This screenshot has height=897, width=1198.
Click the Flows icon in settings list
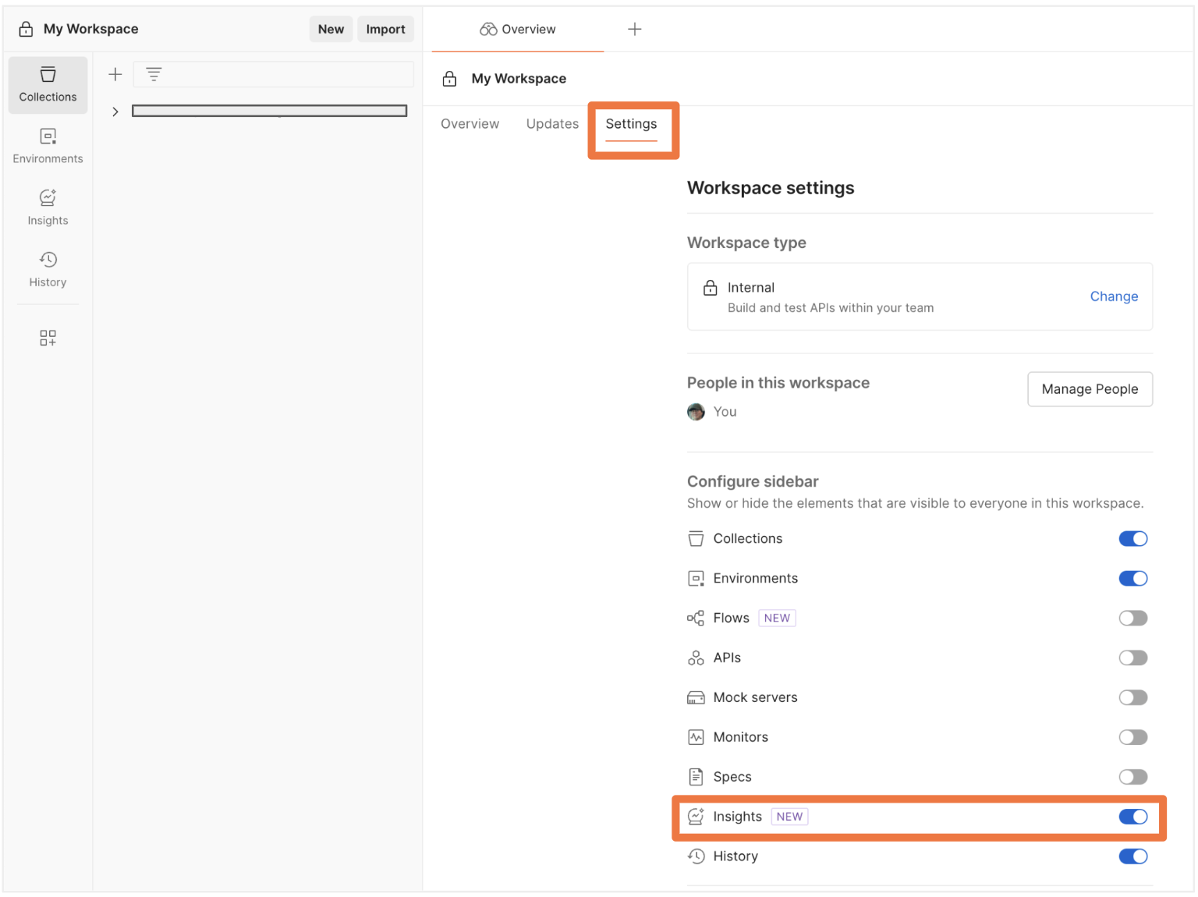coord(696,619)
